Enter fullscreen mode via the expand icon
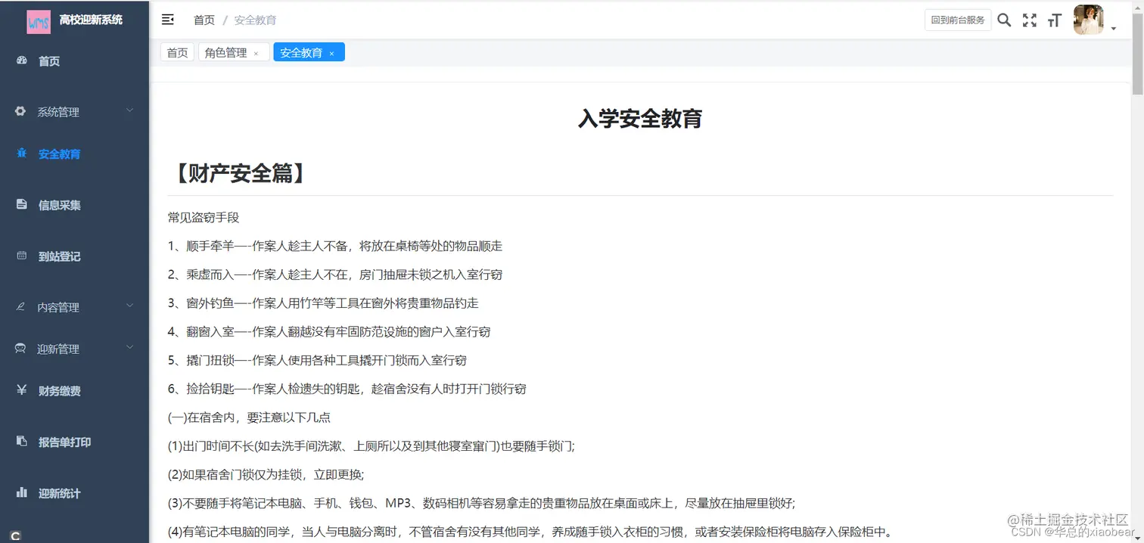Viewport: 1144px width, 543px height. (x=1029, y=20)
